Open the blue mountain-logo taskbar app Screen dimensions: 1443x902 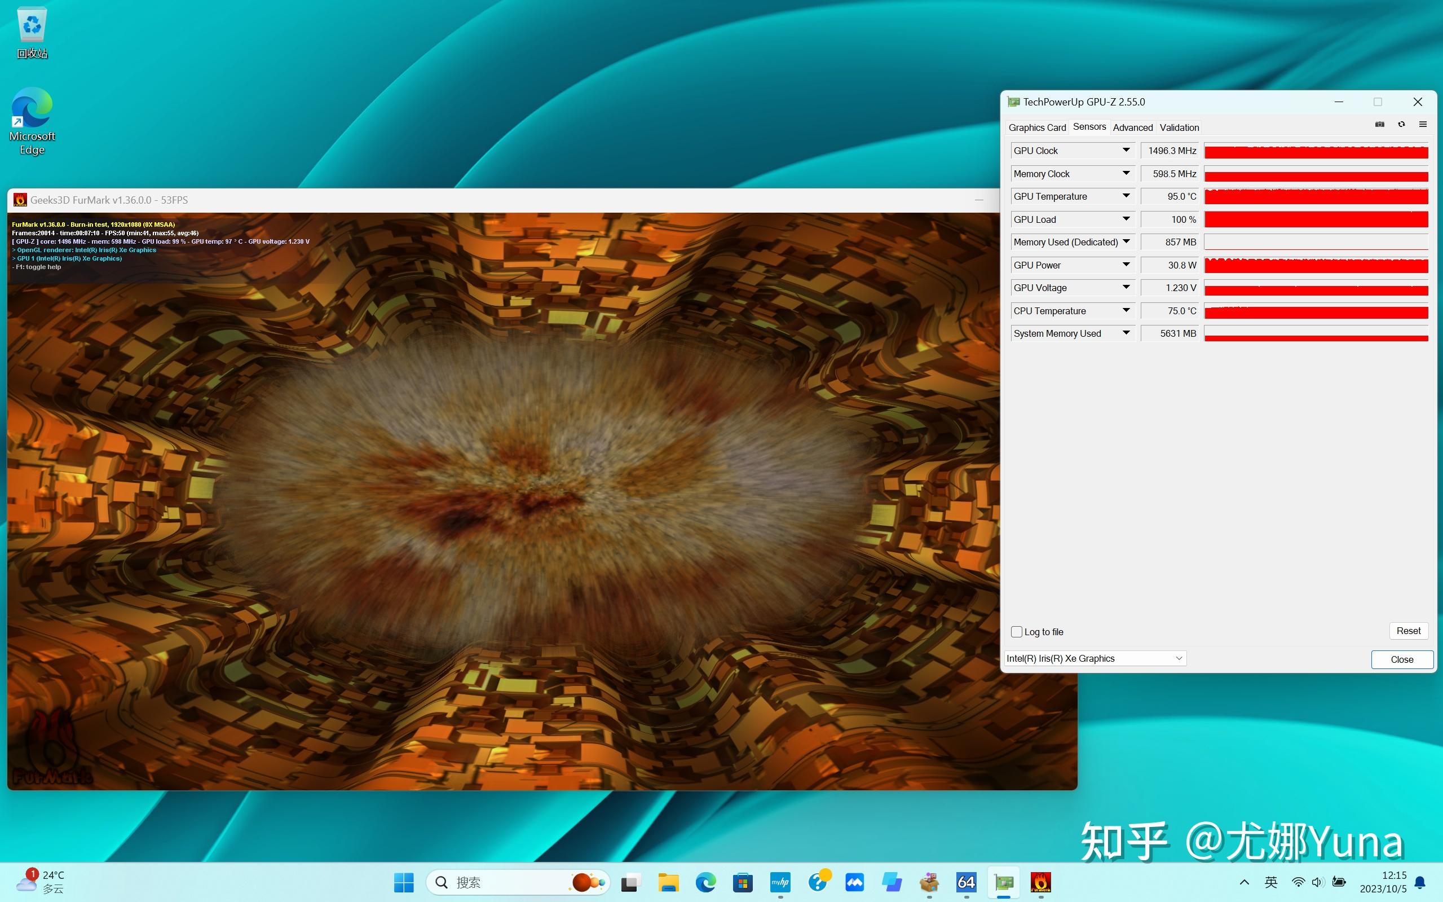pyautogui.click(x=854, y=882)
